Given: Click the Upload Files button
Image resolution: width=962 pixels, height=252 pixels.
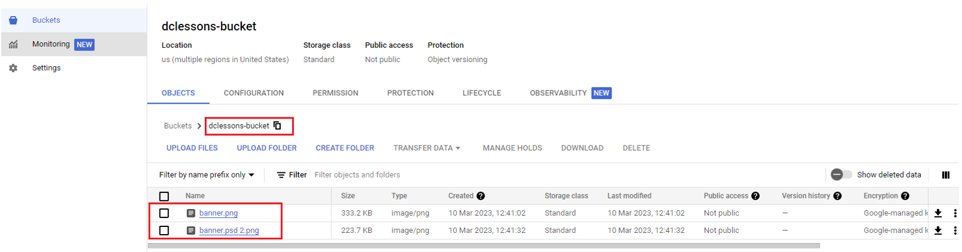Looking at the screenshot, I should click(x=192, y=148).
